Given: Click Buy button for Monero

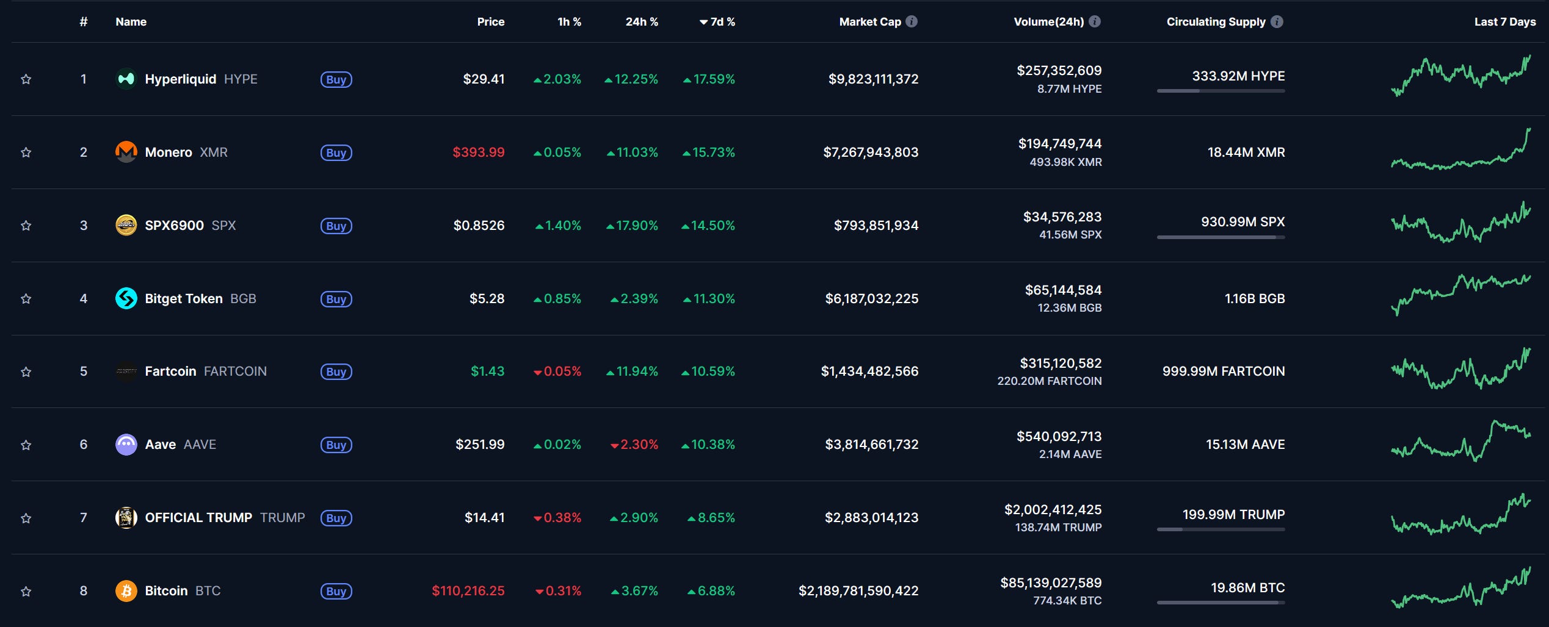Looking at the screenshot, I should pyautogui.click(x=336, y=152).
